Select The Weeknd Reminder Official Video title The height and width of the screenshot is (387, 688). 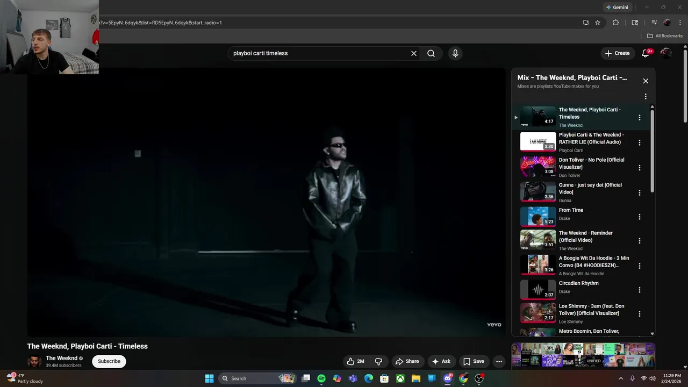[x=586, y=236]
